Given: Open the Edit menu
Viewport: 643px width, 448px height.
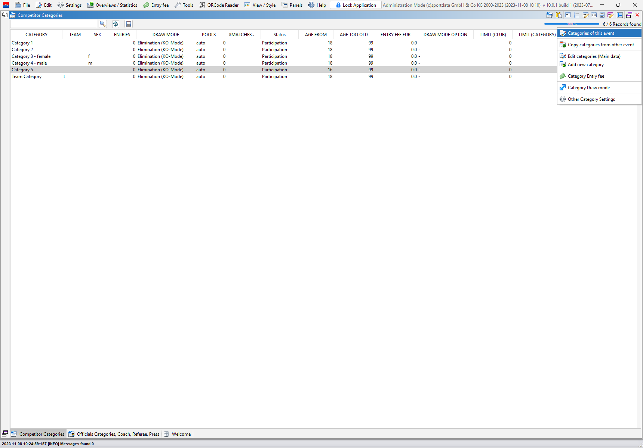Looking at the screenshot, I should click(44, 5).
